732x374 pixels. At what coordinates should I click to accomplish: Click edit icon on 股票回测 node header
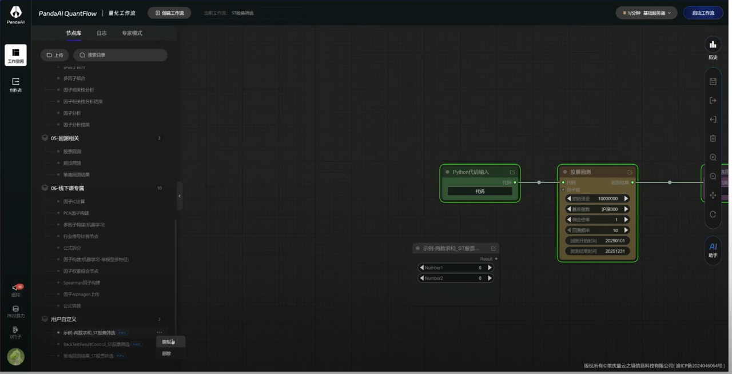point(630,172)
